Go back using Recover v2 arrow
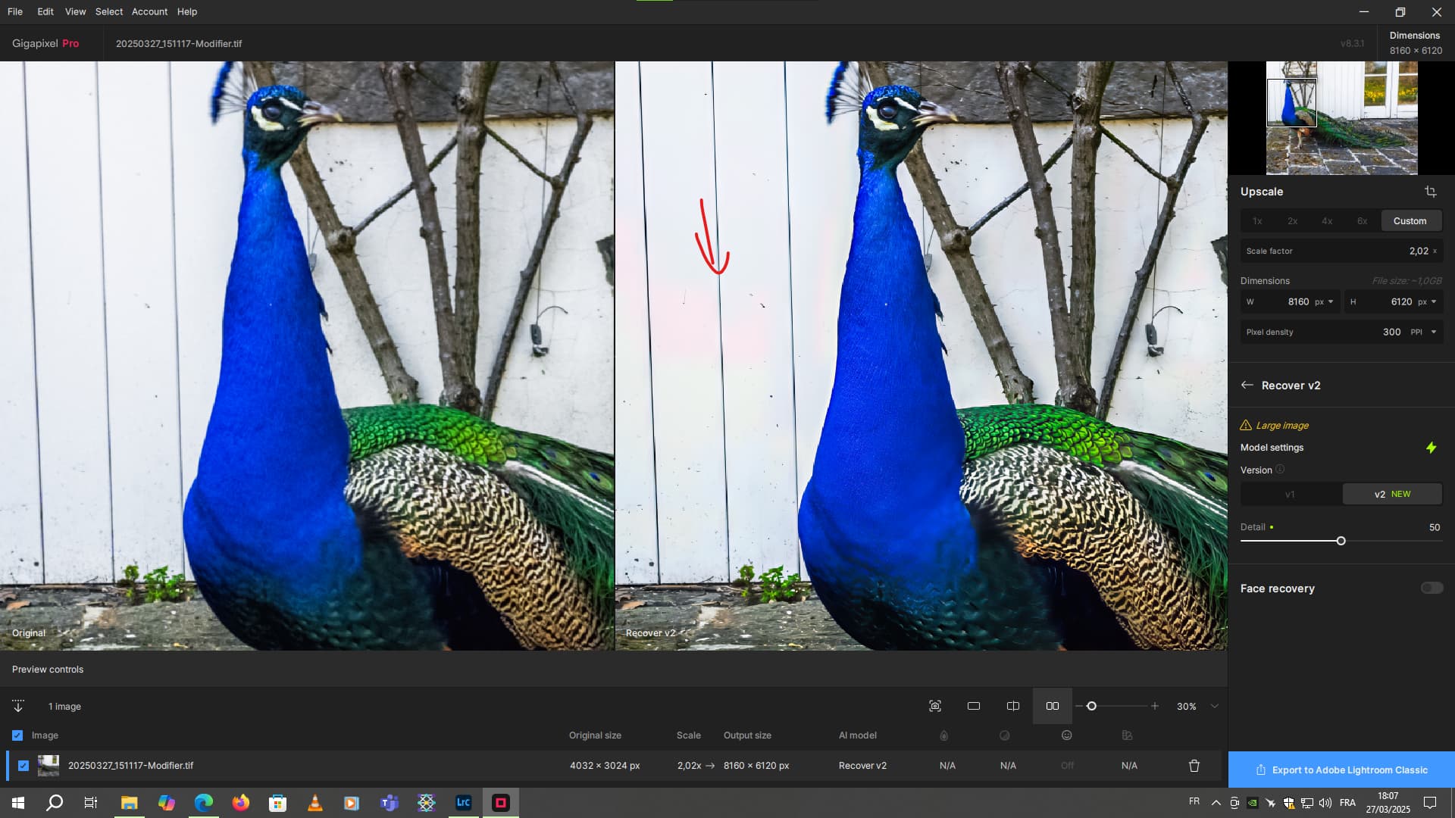Viewport: 1455px width, 818px height. click(x=1247, y=385)
